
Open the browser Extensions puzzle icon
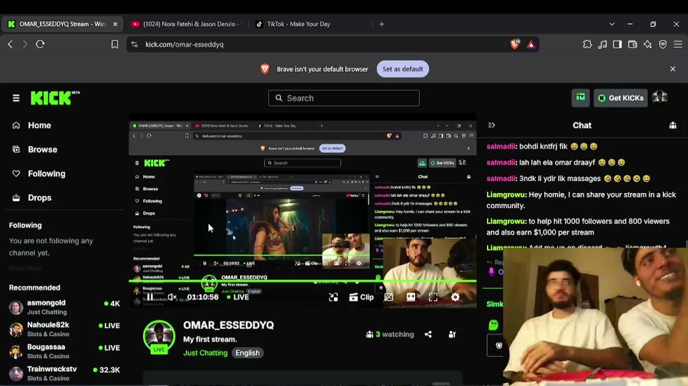587,44
